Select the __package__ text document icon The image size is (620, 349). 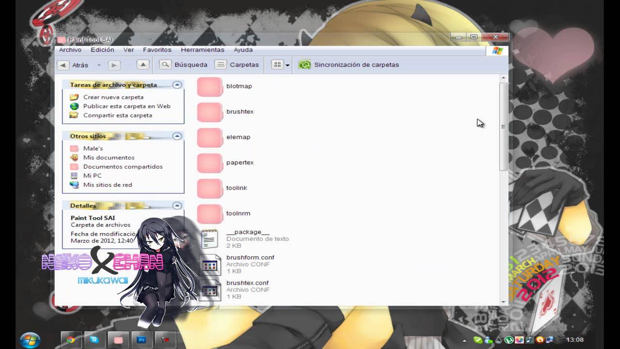click(210, 239)
